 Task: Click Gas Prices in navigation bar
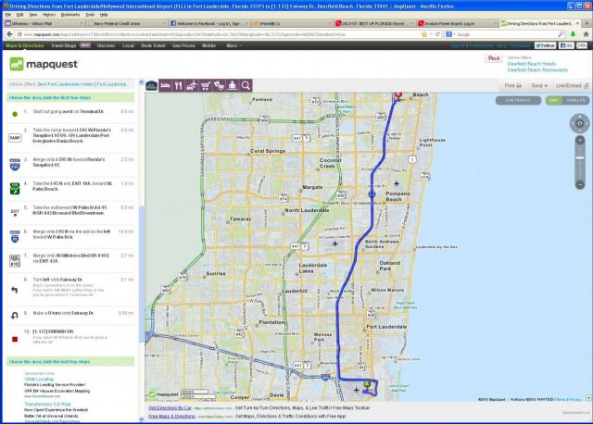tap(183, 45)
